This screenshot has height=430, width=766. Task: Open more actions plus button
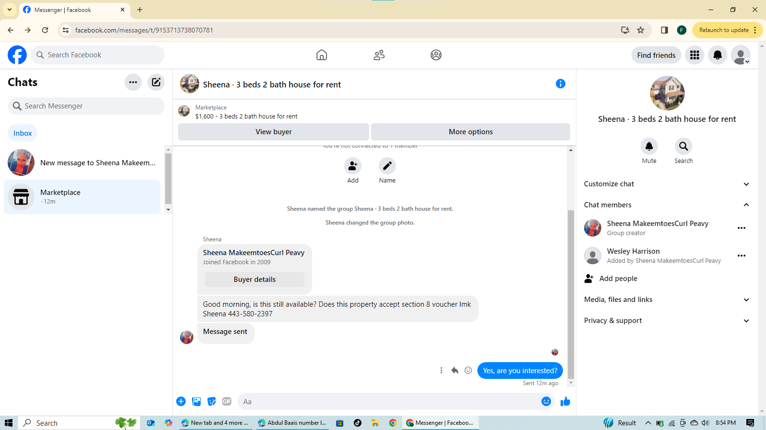pos(181,401)
